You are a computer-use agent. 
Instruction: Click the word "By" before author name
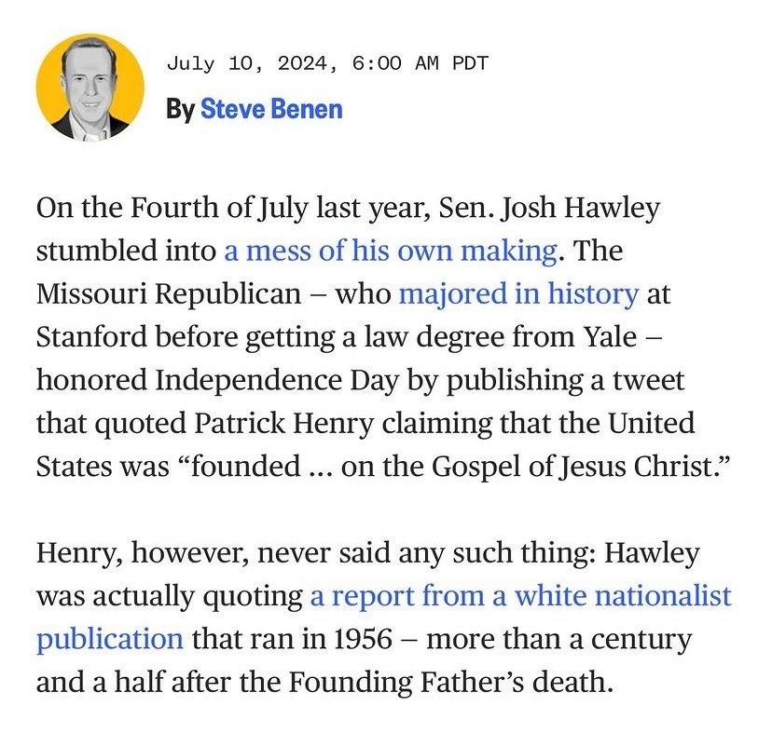tap(180, 110)
